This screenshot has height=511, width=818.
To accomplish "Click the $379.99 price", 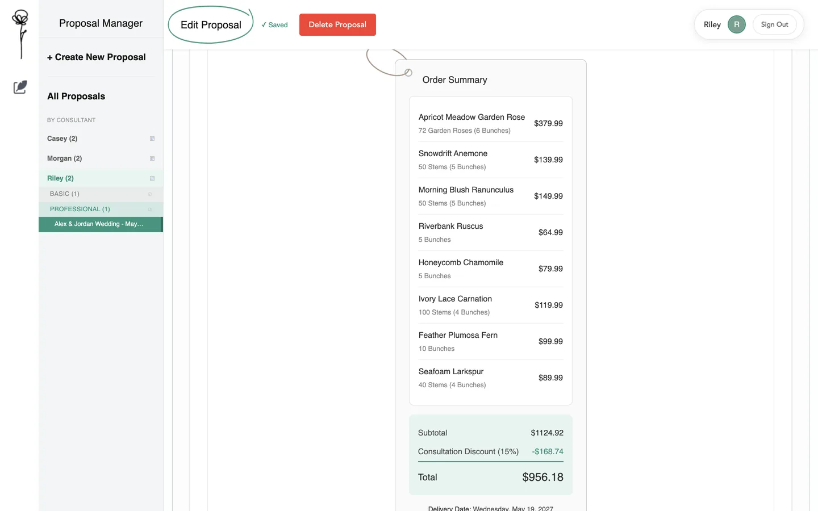I will click(x=548, y=123).
